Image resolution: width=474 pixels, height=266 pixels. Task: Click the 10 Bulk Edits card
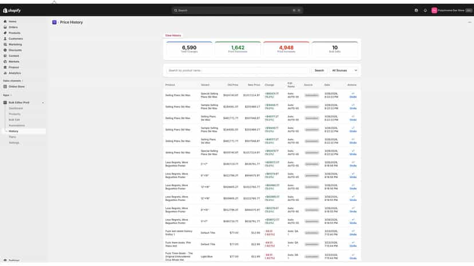click(335, 49)
